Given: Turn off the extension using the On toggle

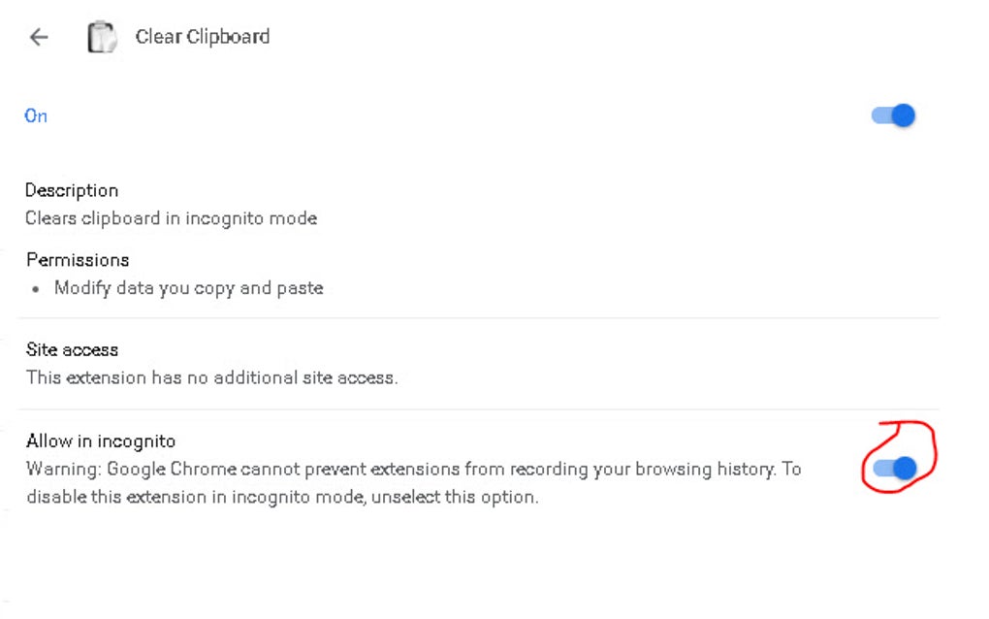Looking at the screenshot, I should (x=890, y=114).
